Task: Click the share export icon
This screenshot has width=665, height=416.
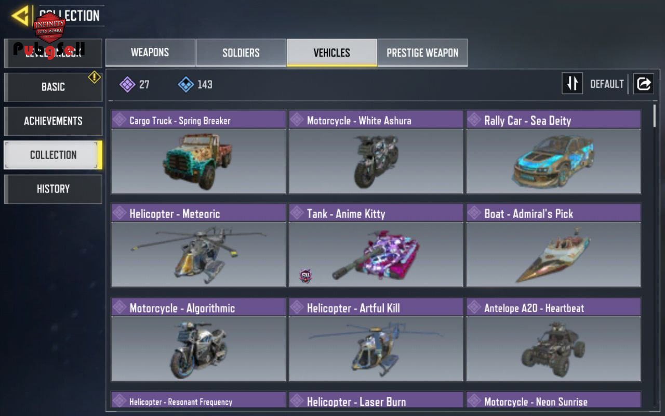Action: (x=643, y=84)
